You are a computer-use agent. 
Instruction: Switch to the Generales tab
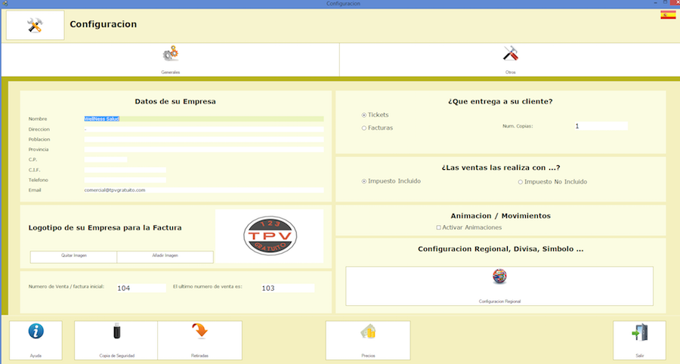pos(170,55)
